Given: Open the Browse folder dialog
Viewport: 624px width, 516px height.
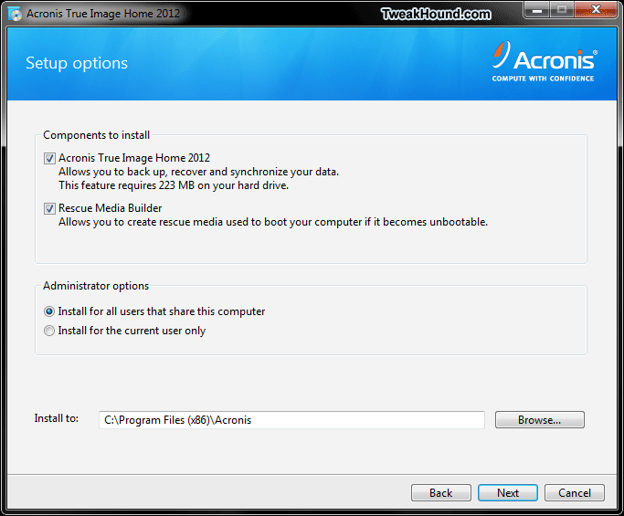Looking at the screenshot, I should click(540, 420).
